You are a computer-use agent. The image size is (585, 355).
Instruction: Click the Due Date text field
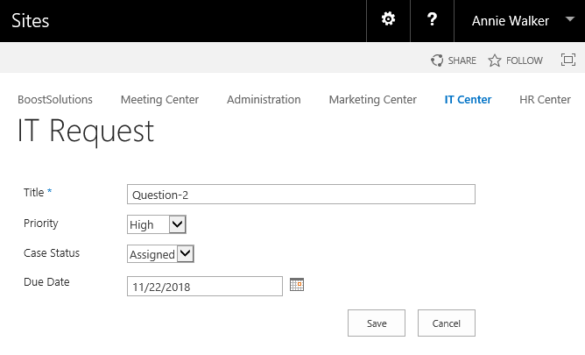[x=205, y=287]
